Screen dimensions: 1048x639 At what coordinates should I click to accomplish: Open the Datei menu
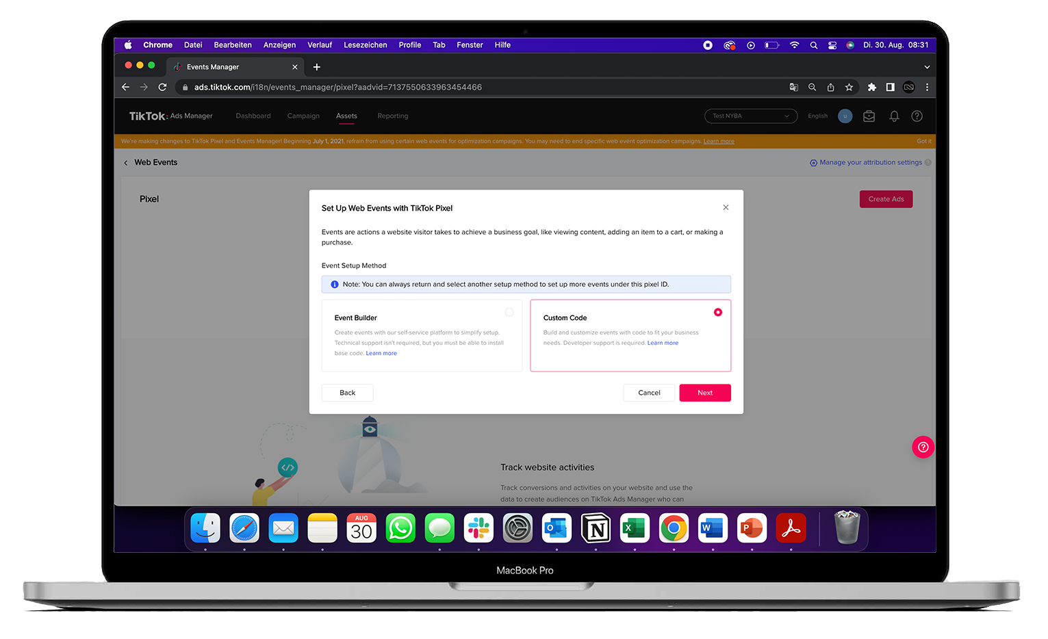[193, 45]
